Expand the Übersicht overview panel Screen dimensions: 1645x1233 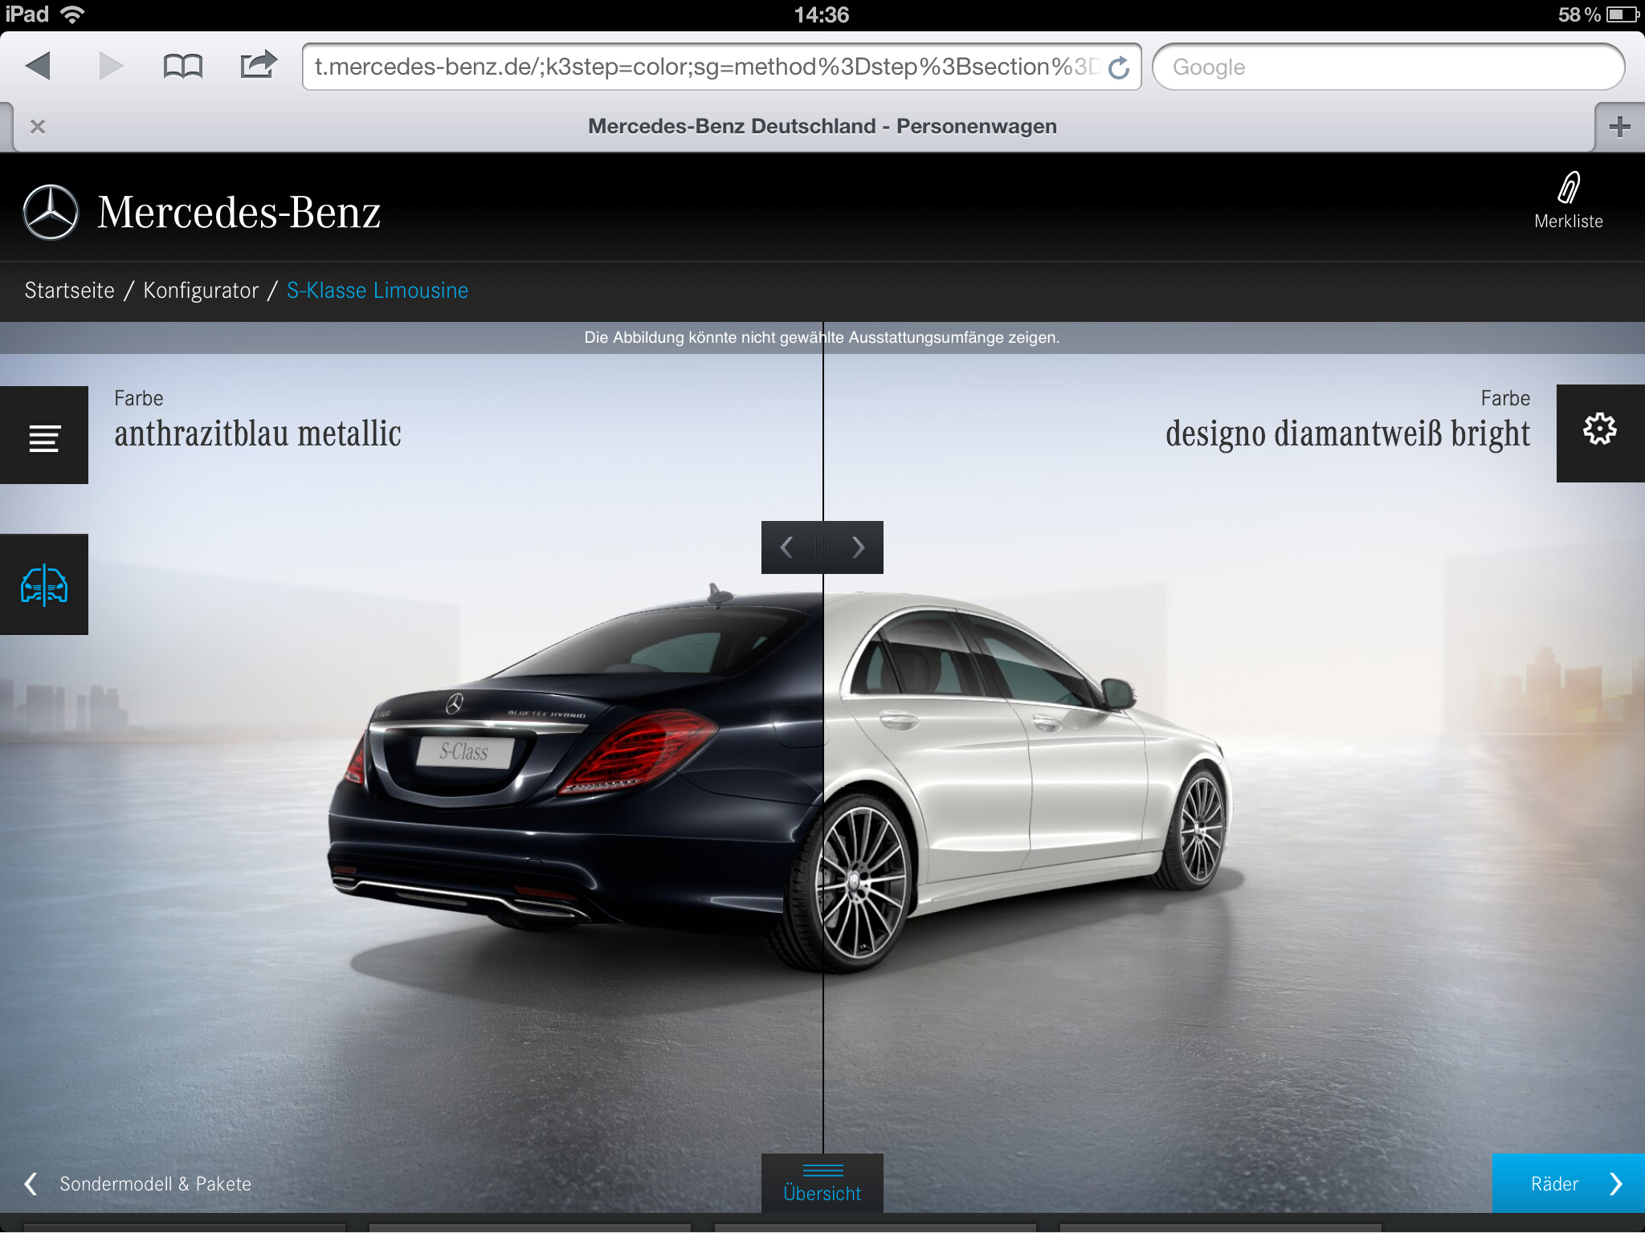point(822,1183)
